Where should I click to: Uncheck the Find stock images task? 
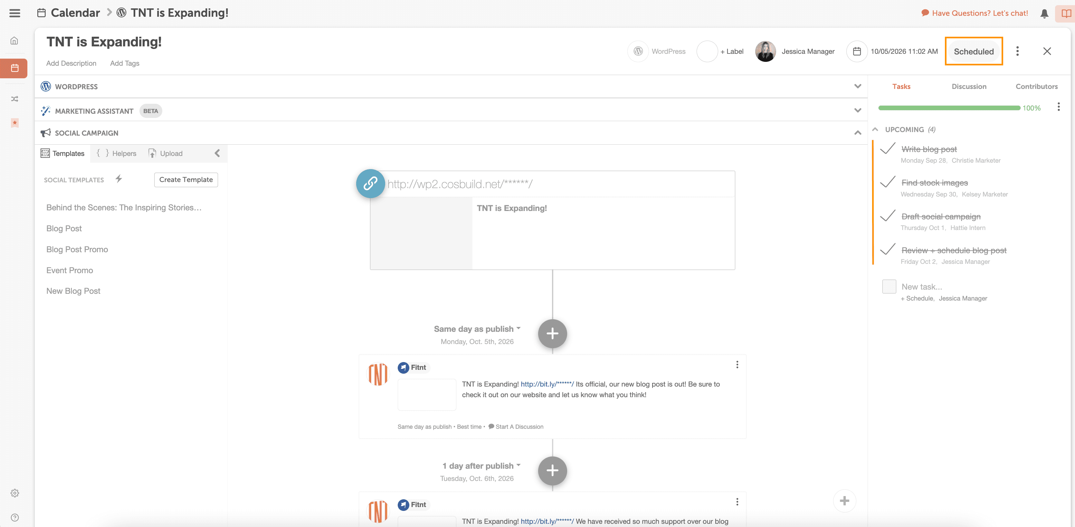[888, 182]
